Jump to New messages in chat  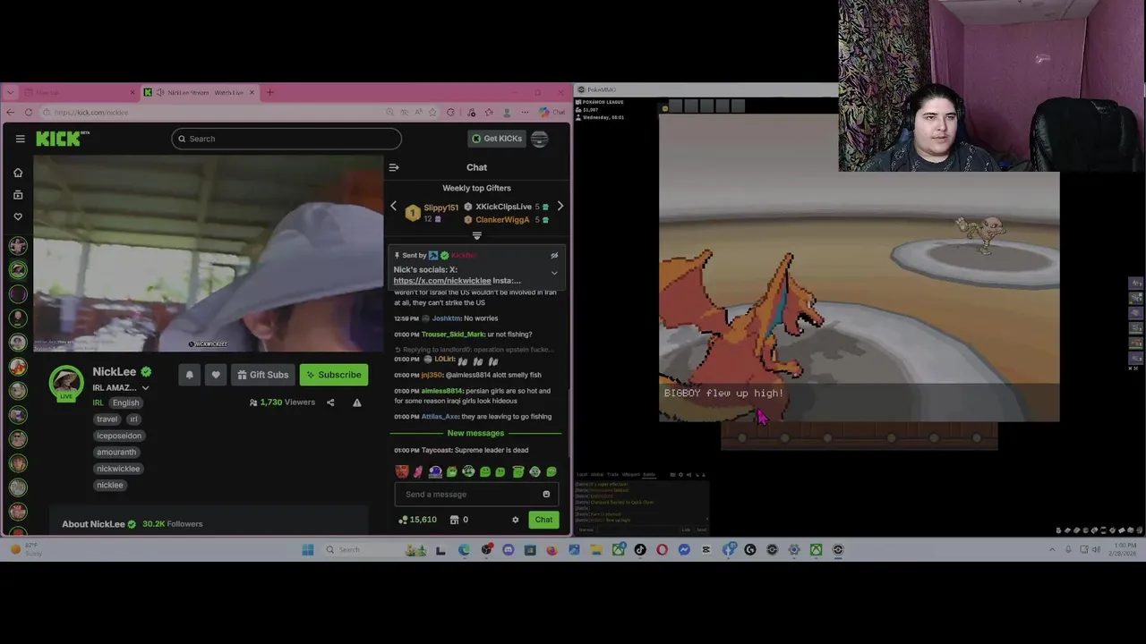tap(476, 433)
